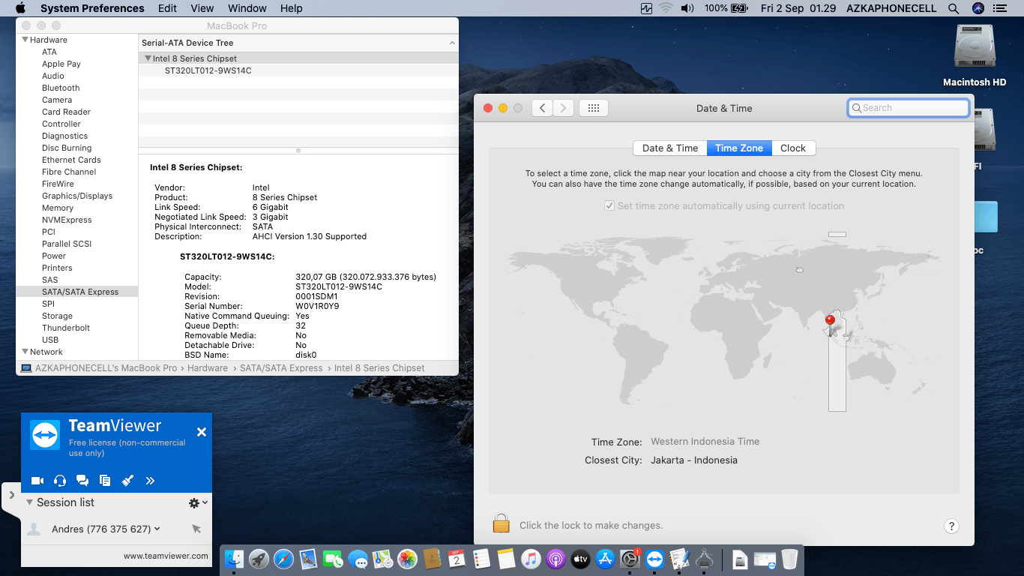1024x576 pixels.
Task: Start video in TeamViewer panel
Action: click(37, 481)
